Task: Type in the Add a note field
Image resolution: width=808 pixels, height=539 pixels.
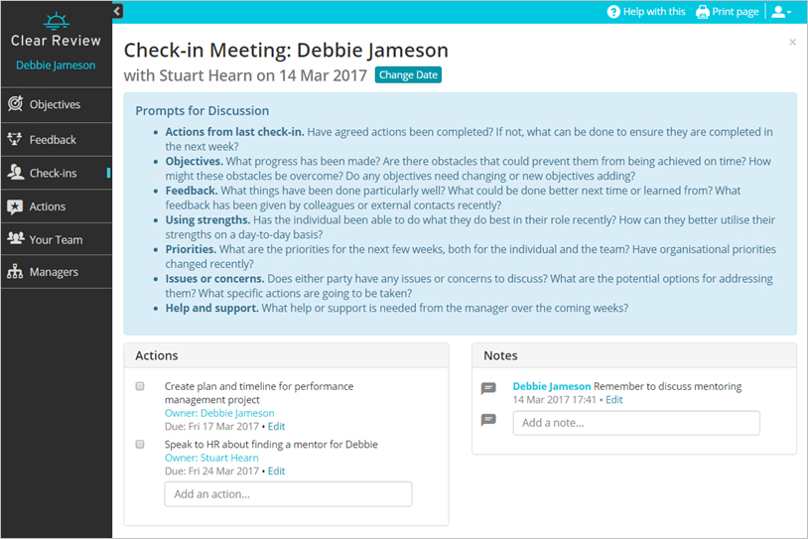Action: click(636, 423)
